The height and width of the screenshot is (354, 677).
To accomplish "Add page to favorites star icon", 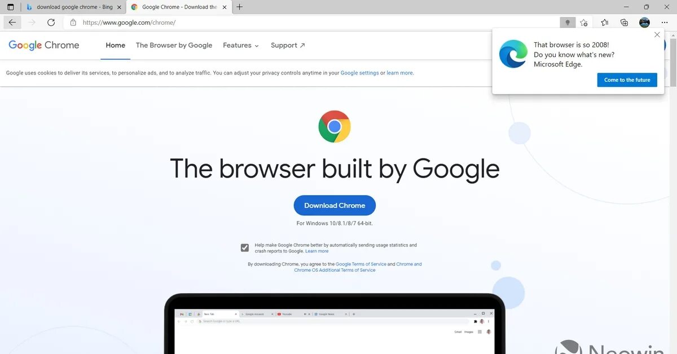I will (x=584, y=23).
